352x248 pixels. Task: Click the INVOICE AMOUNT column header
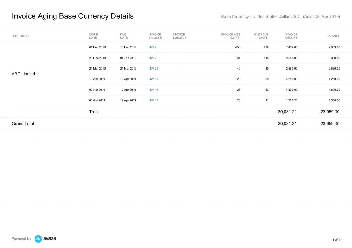(x=291, y=36)
